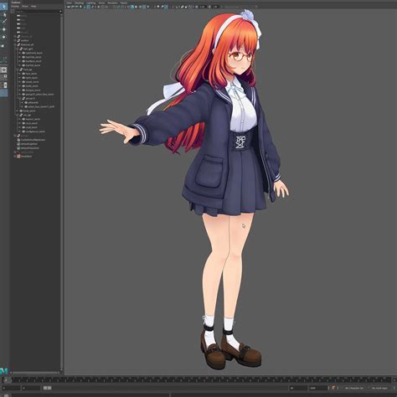Collapse the hair_grp group in Outliner

click(18, 49)
